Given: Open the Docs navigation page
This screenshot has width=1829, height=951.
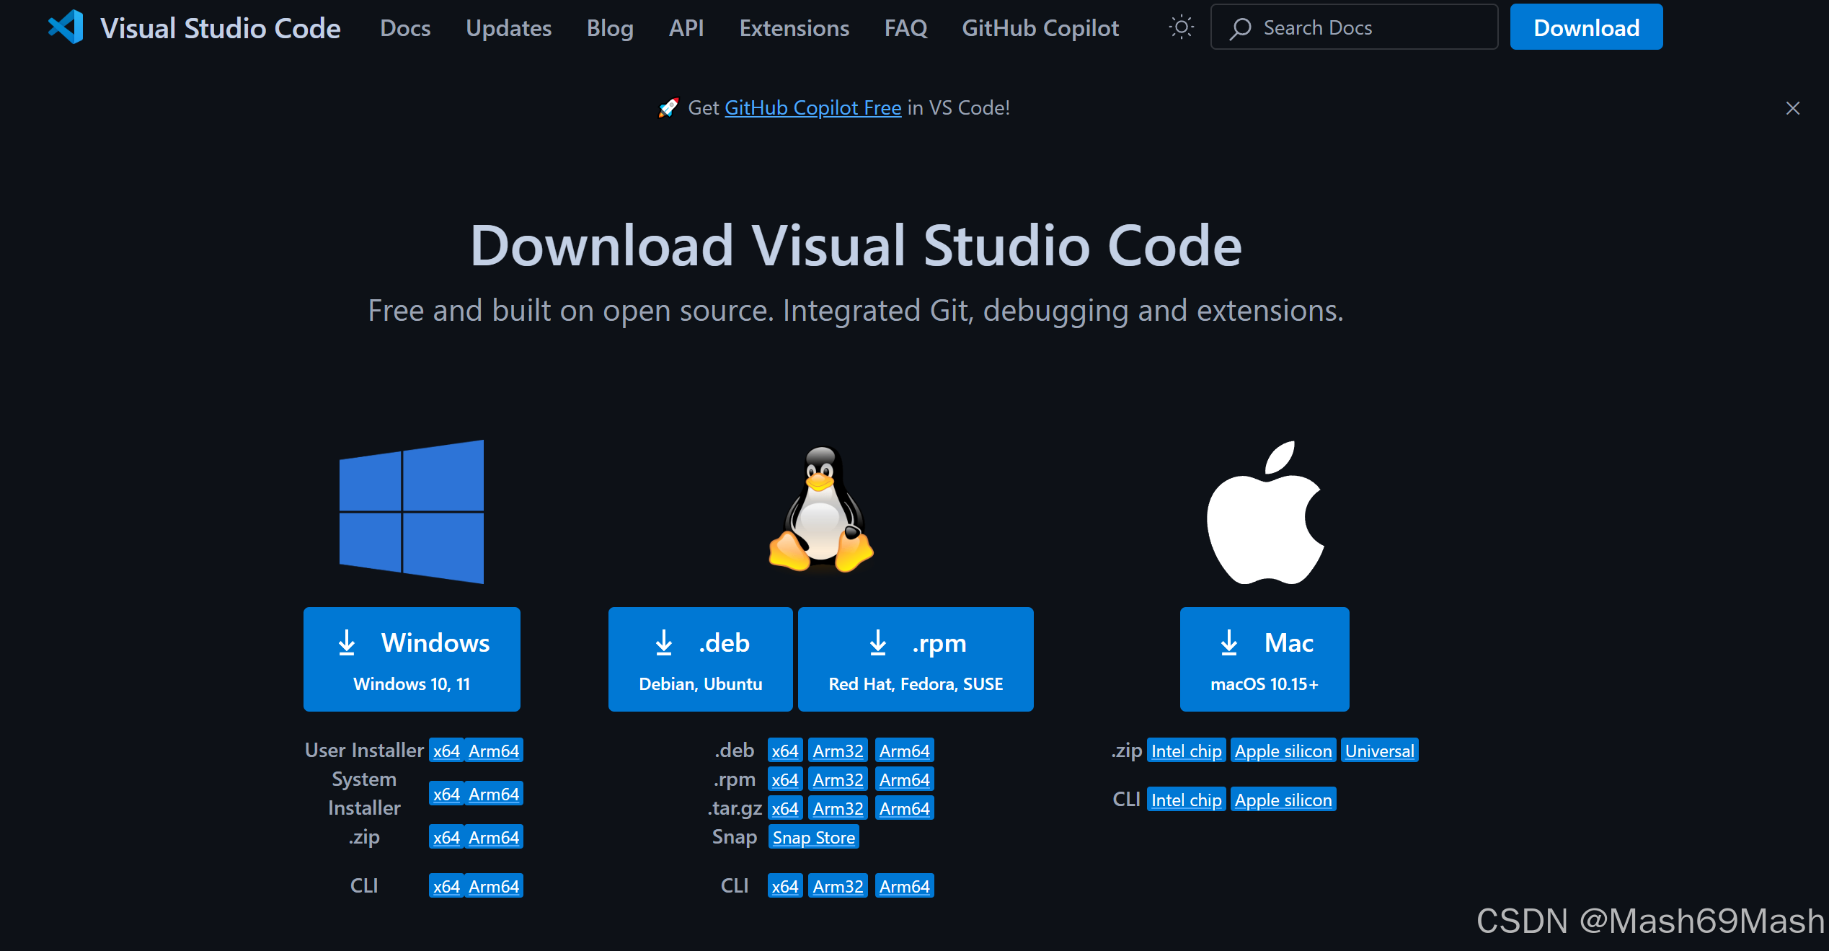Looking at the screenshot, I should coord(404,27).
